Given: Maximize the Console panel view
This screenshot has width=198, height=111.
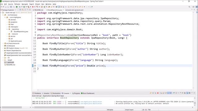Looking at the screenshot, I should pos(194,93).
